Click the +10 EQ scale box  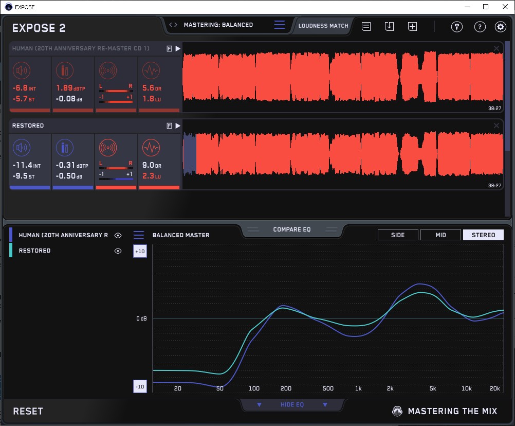[140, 251]
